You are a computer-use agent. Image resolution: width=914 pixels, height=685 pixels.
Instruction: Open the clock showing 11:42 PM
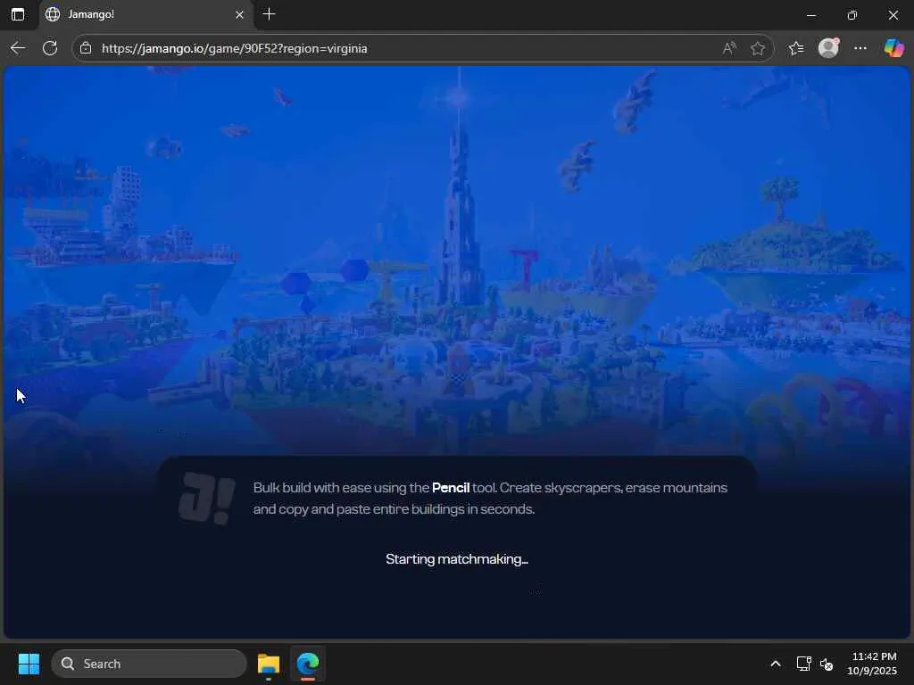tap(873, 664)
